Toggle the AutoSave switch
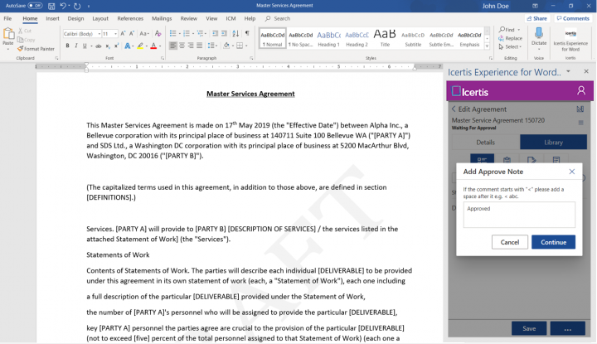 [34, 6]
